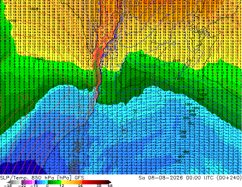Screen dimensions: 242x187
Task: Click the "0" legend value
Action: click(47, 185)
